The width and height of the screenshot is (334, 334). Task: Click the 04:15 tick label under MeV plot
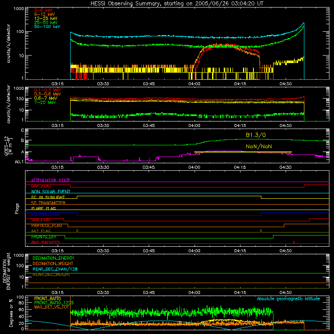tap(240, 126)
